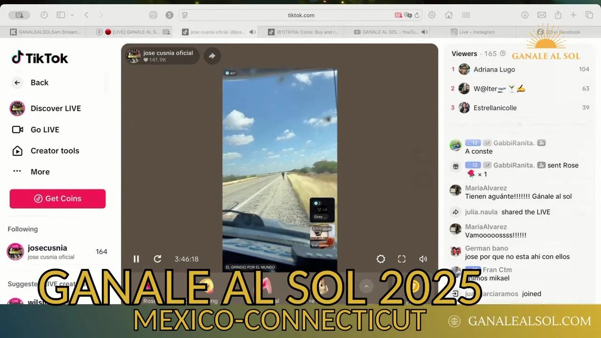
Task: Click the guest box thumbnail in video
Action: point(322,210)
